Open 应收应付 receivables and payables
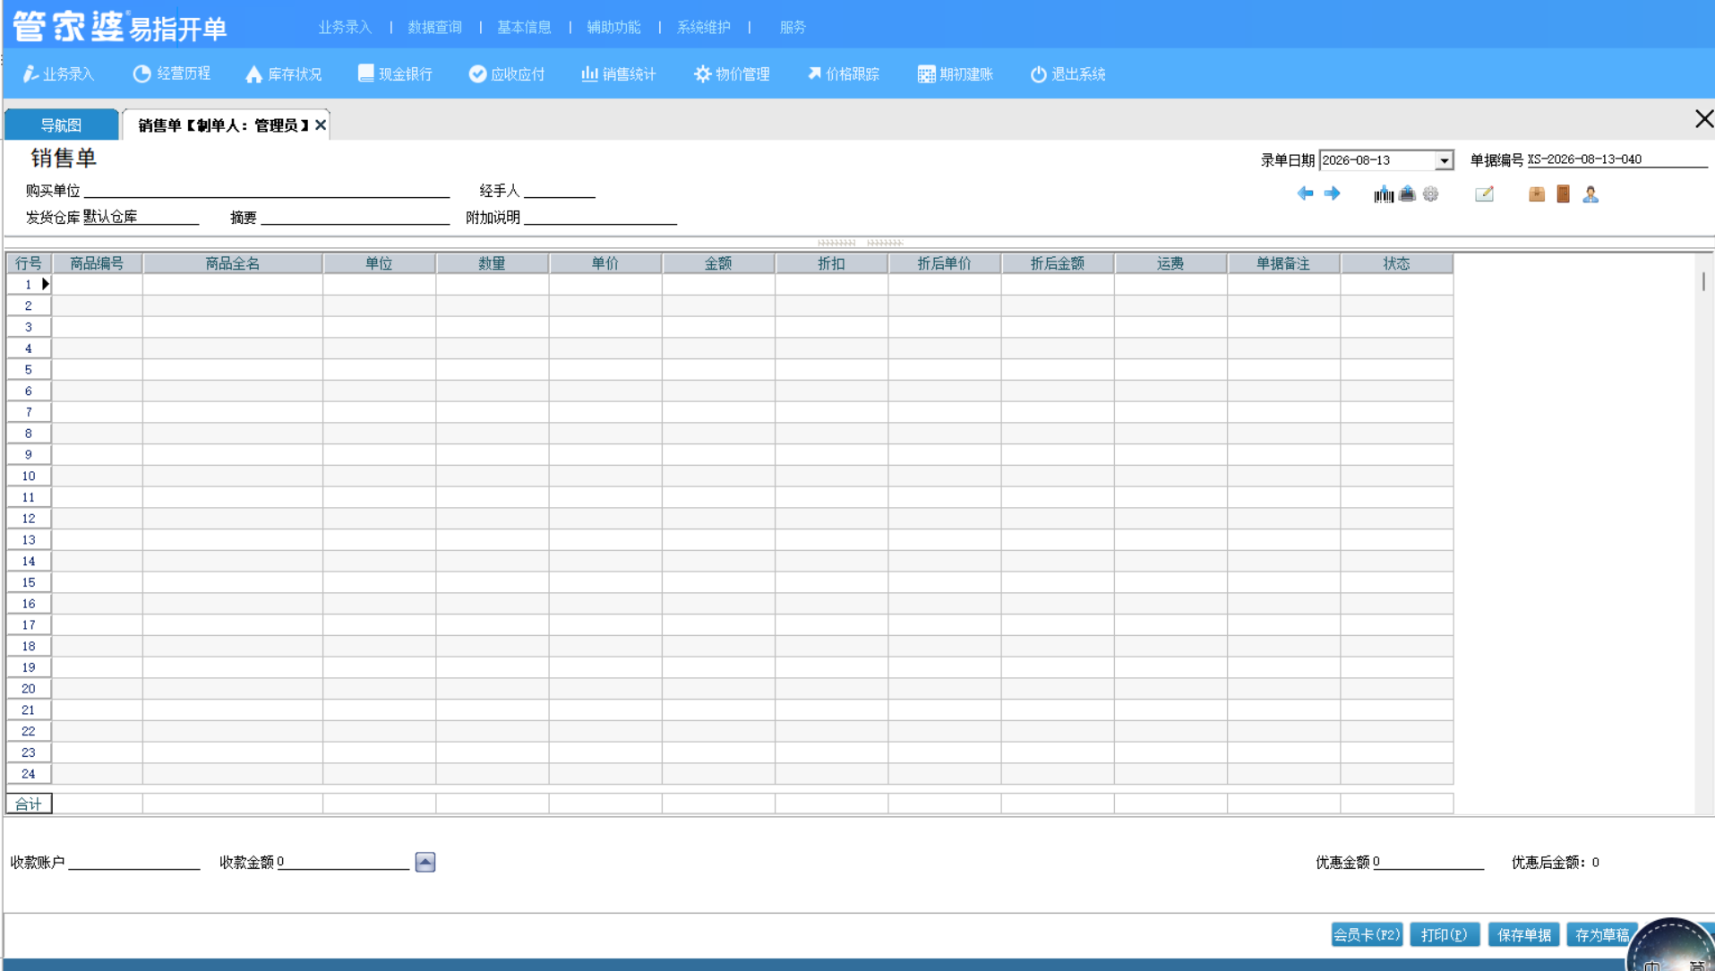This screenshot has width=1715, height=971. (x=506, y=74)
